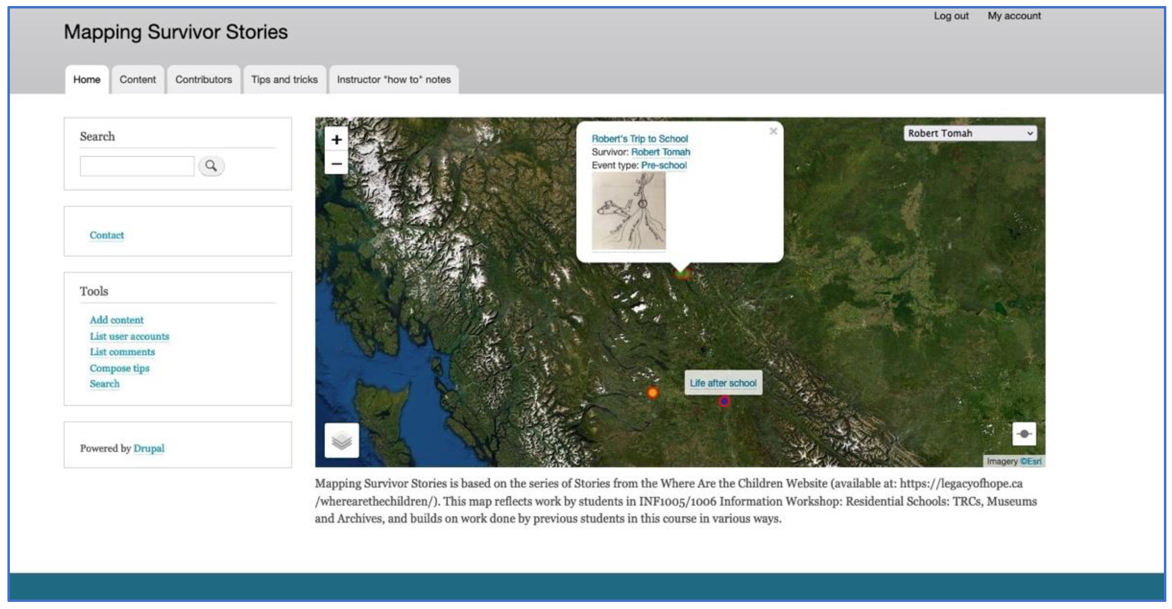
Task: Open the Life after school label link
Action: [x=723, y=383]
